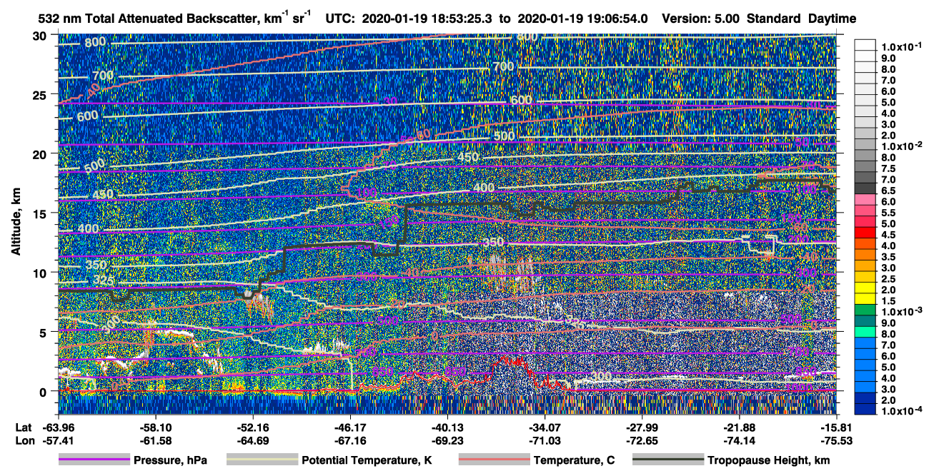Select the start time '2020-01-19 18:53:25.3'

click(x=427, y=19)
